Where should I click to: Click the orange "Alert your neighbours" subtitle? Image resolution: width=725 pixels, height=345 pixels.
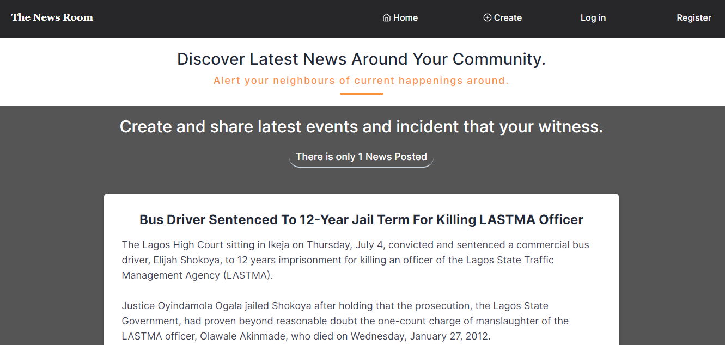361,81
